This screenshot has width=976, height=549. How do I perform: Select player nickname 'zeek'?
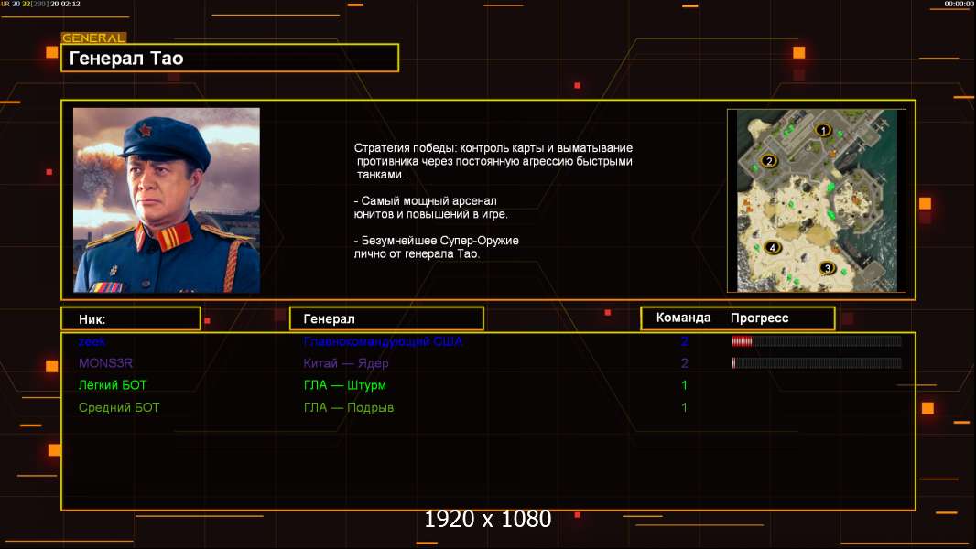92,341
